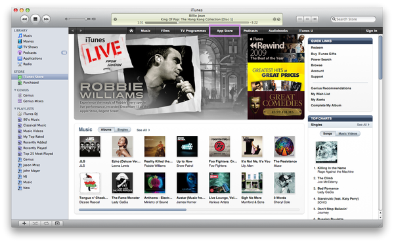Switch to the grid view button
The height and width of the screenshot is (243, 394).
[307, 19]
